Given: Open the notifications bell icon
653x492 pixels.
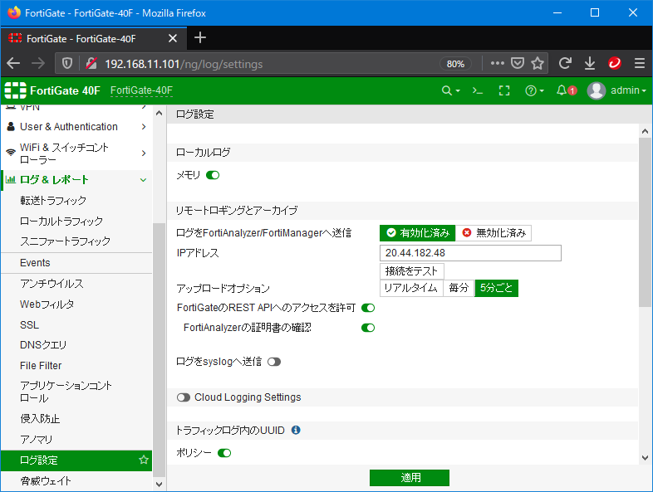Looking at the screenshot, I should pos(562,90).
